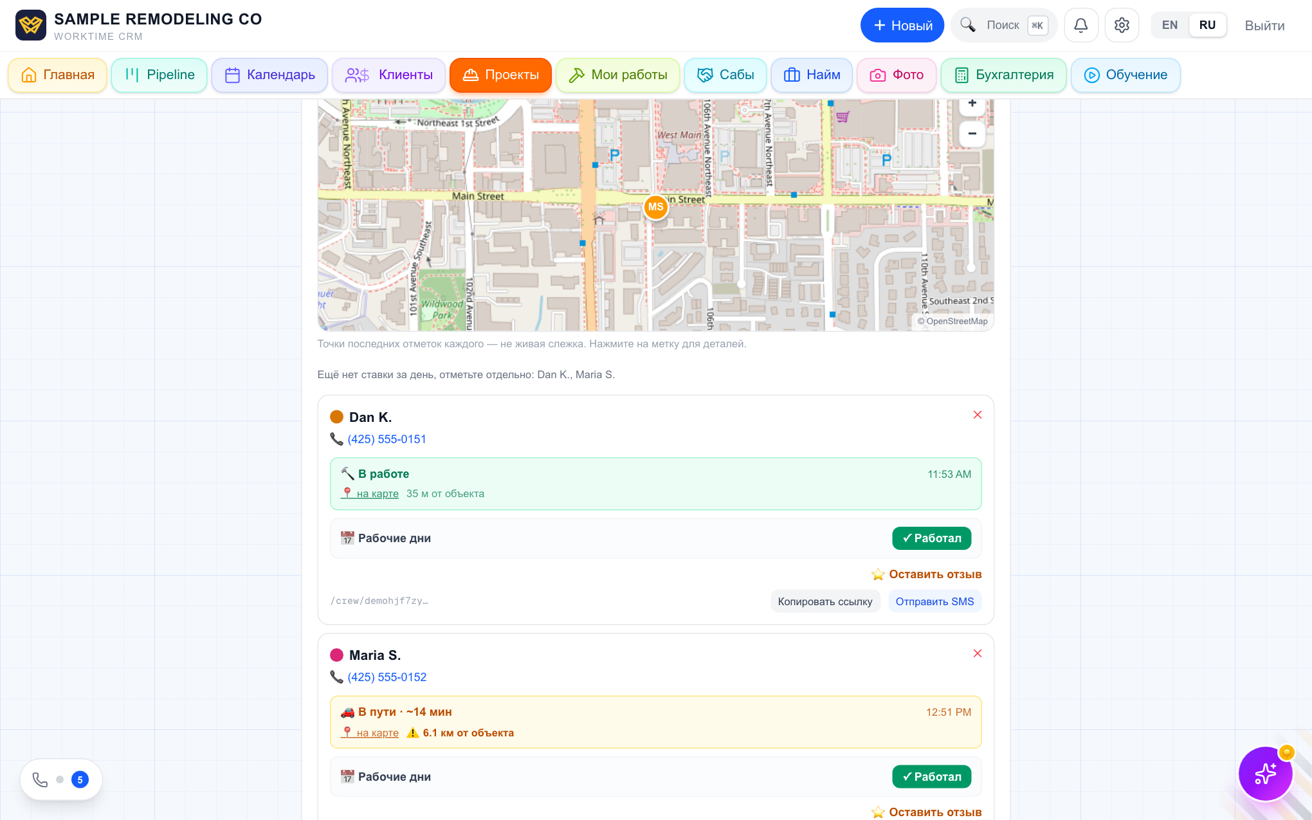The image size is (1312, 820).
Task: Click the company logo icon
Action: [31, 25]
